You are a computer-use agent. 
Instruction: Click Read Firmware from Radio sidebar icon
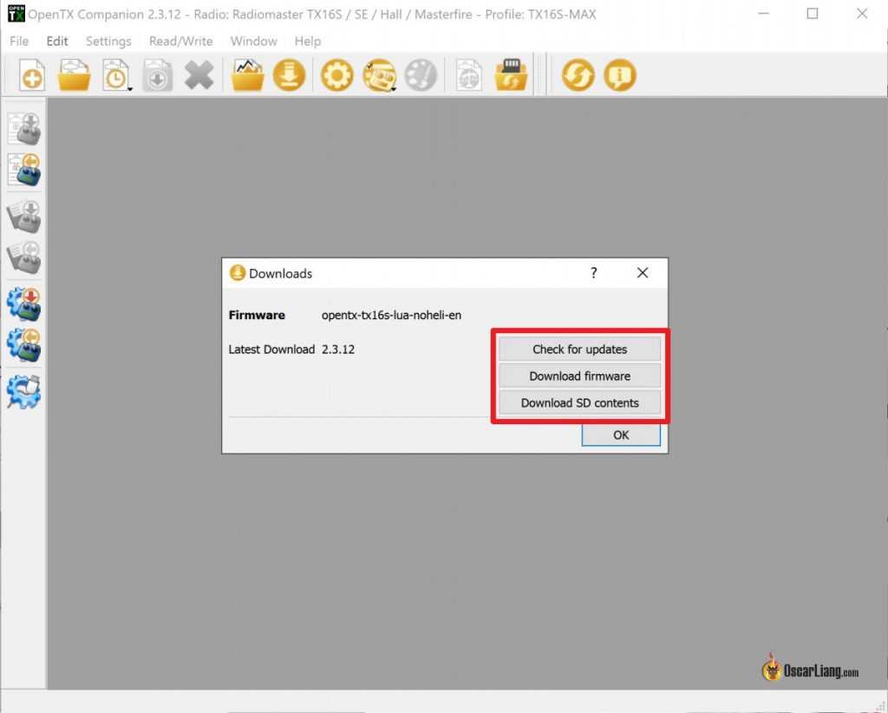coord(24,344)
